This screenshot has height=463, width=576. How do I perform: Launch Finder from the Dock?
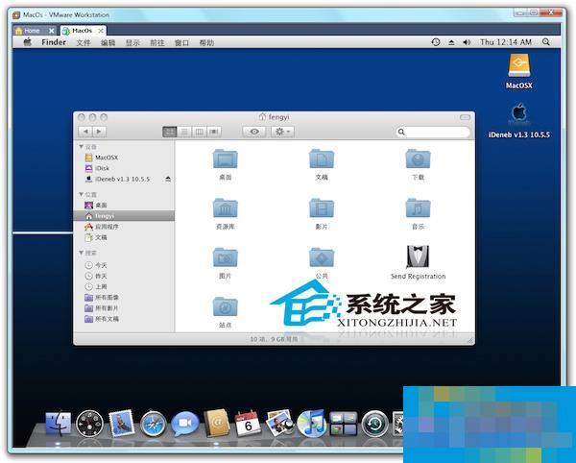coord(58,423)
